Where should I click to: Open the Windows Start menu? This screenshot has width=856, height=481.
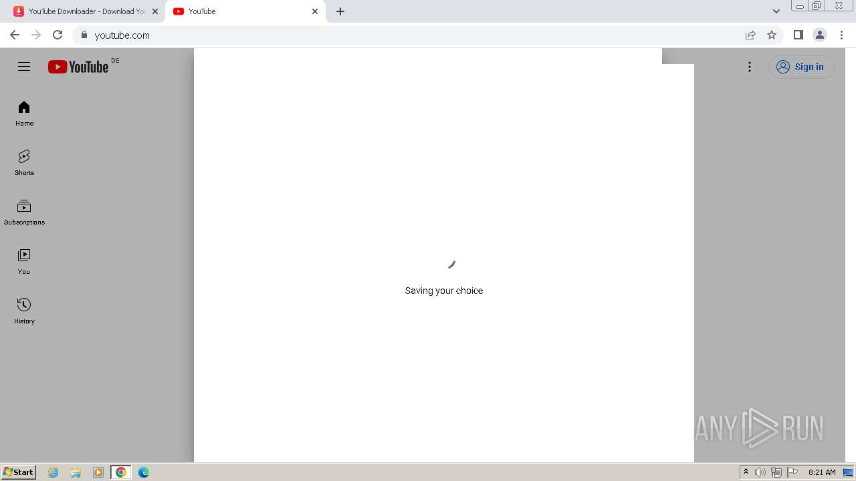(18, 472)
